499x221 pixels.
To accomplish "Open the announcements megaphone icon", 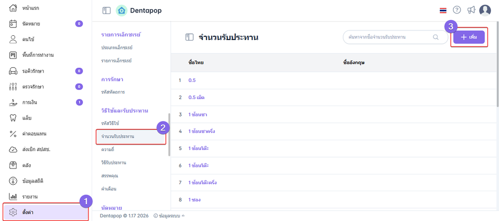I will 471,10.
